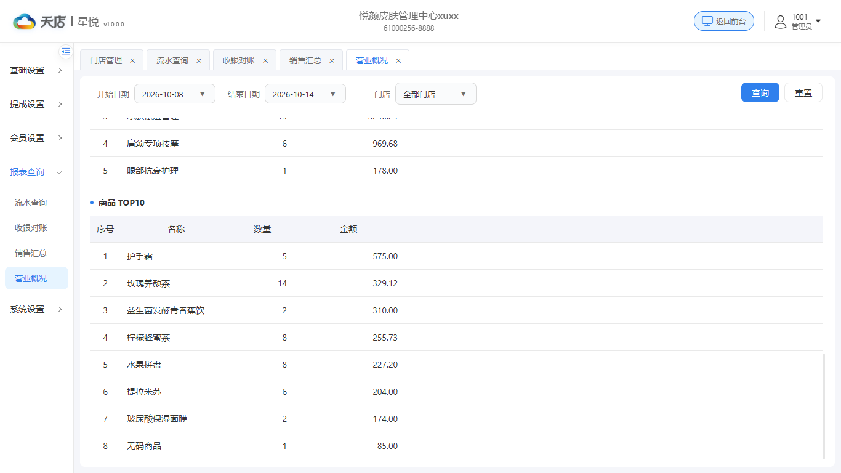Collapse the sidebar with the fold icon

click(66, 52)
